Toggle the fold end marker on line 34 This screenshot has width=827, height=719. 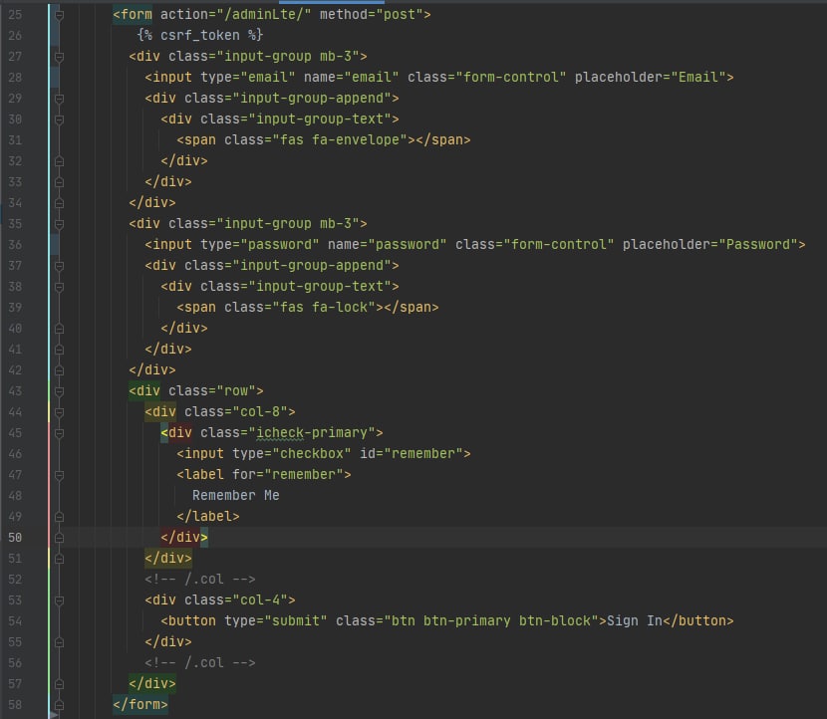59,203
